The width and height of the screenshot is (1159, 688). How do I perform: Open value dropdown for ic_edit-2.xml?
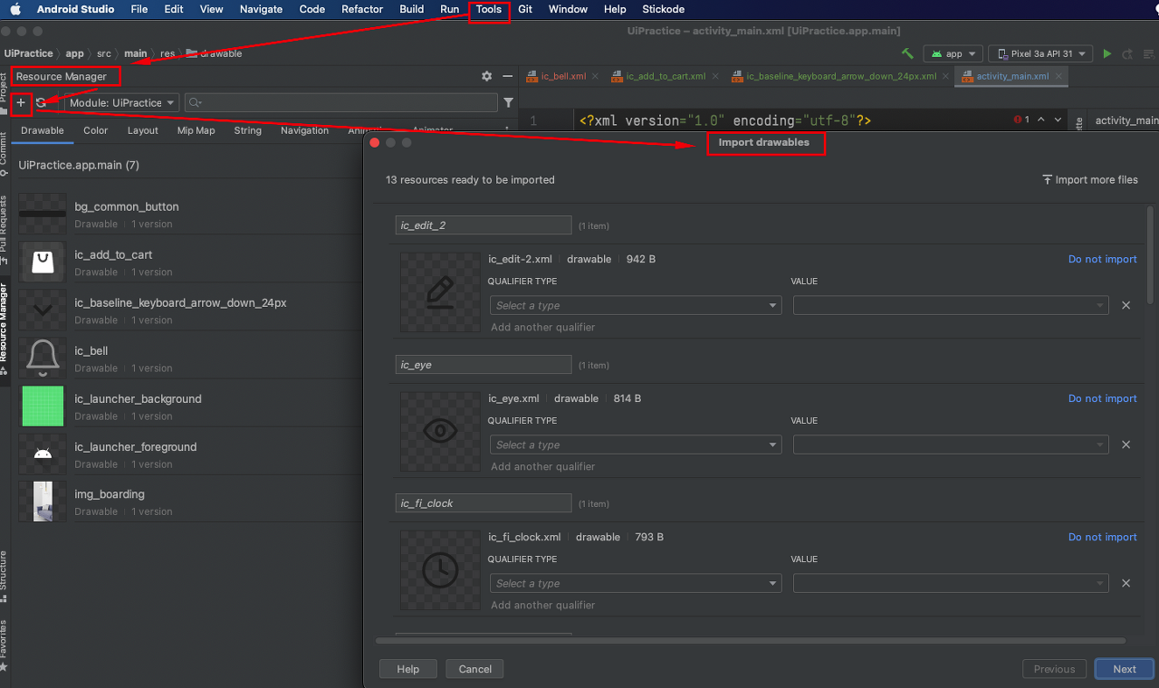[x=951, y=305]
